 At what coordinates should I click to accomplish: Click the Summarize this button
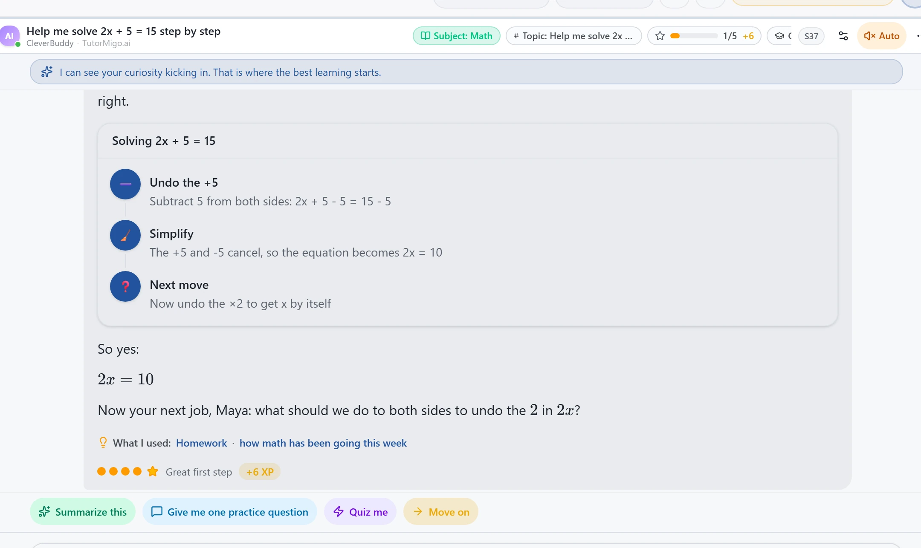click(83, 512)
